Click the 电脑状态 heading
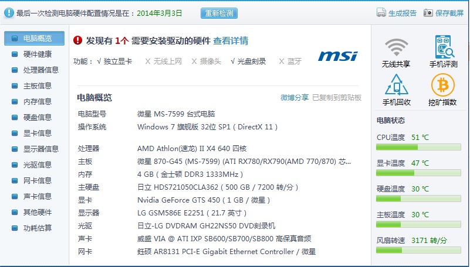Viewport: 470px width, 267px height. pos(391,121)
